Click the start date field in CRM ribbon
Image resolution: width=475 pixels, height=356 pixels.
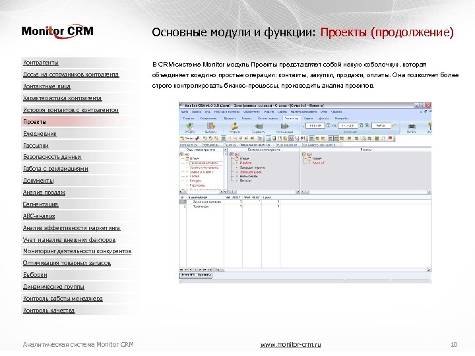tap(315, 125)
